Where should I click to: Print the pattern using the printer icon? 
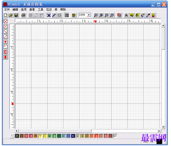23,15
